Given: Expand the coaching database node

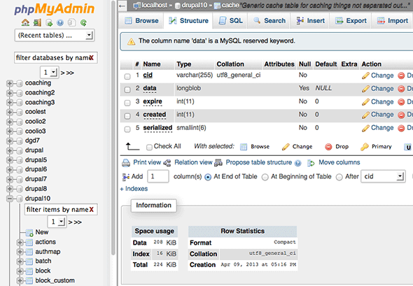Looking at the screenshot, I should coord(10,83).
